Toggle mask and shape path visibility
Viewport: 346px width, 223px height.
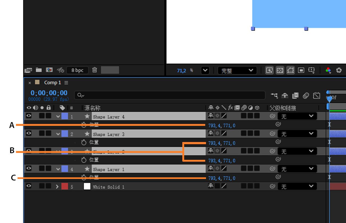coord(290,70)
